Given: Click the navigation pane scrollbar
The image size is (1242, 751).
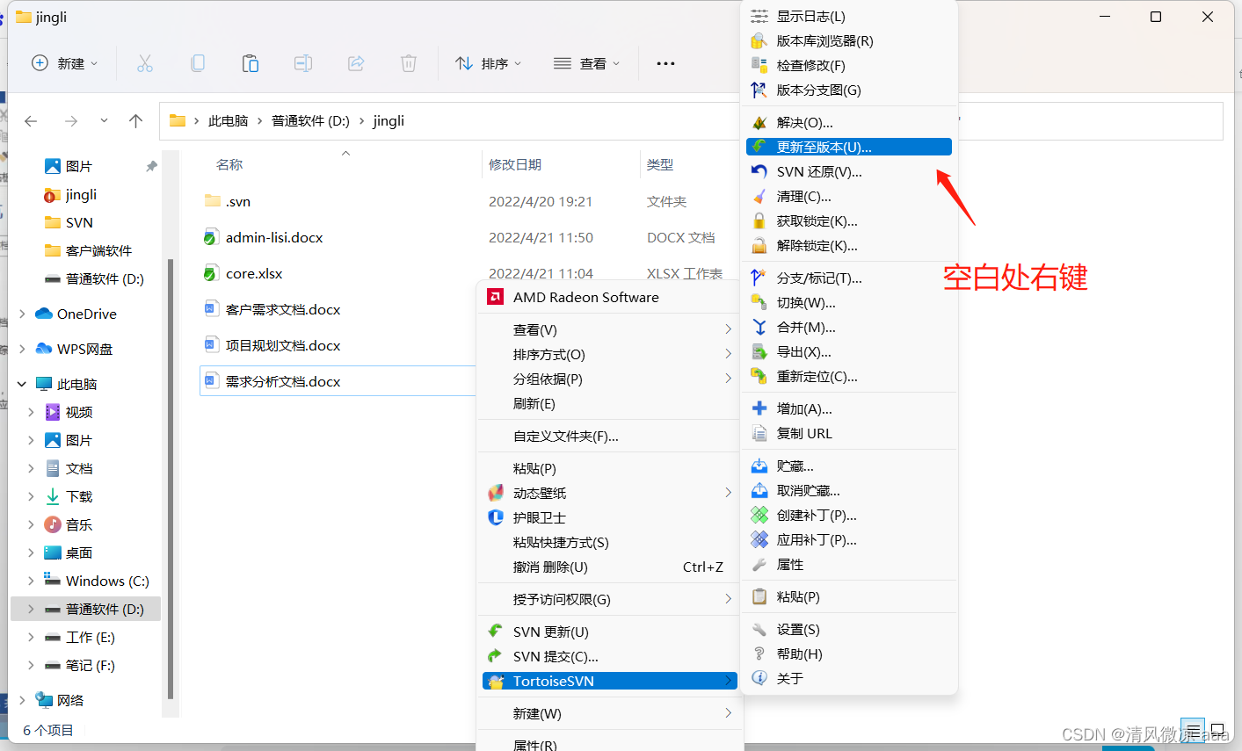Looking at the screenshot, I should pos(171,479).
